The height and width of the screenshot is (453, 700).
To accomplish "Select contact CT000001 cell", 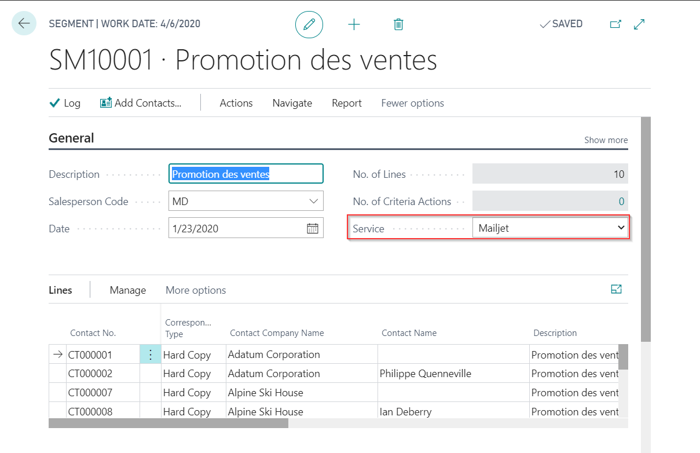I will click(103, 355).
